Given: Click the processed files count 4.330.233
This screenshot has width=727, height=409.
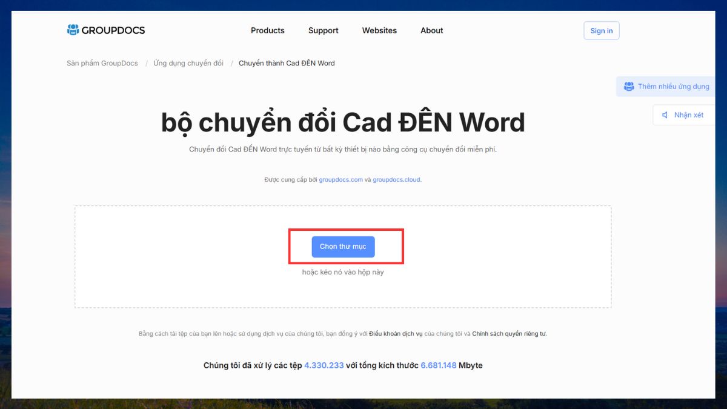Looking at the screenshot, I should click(324, 365).
